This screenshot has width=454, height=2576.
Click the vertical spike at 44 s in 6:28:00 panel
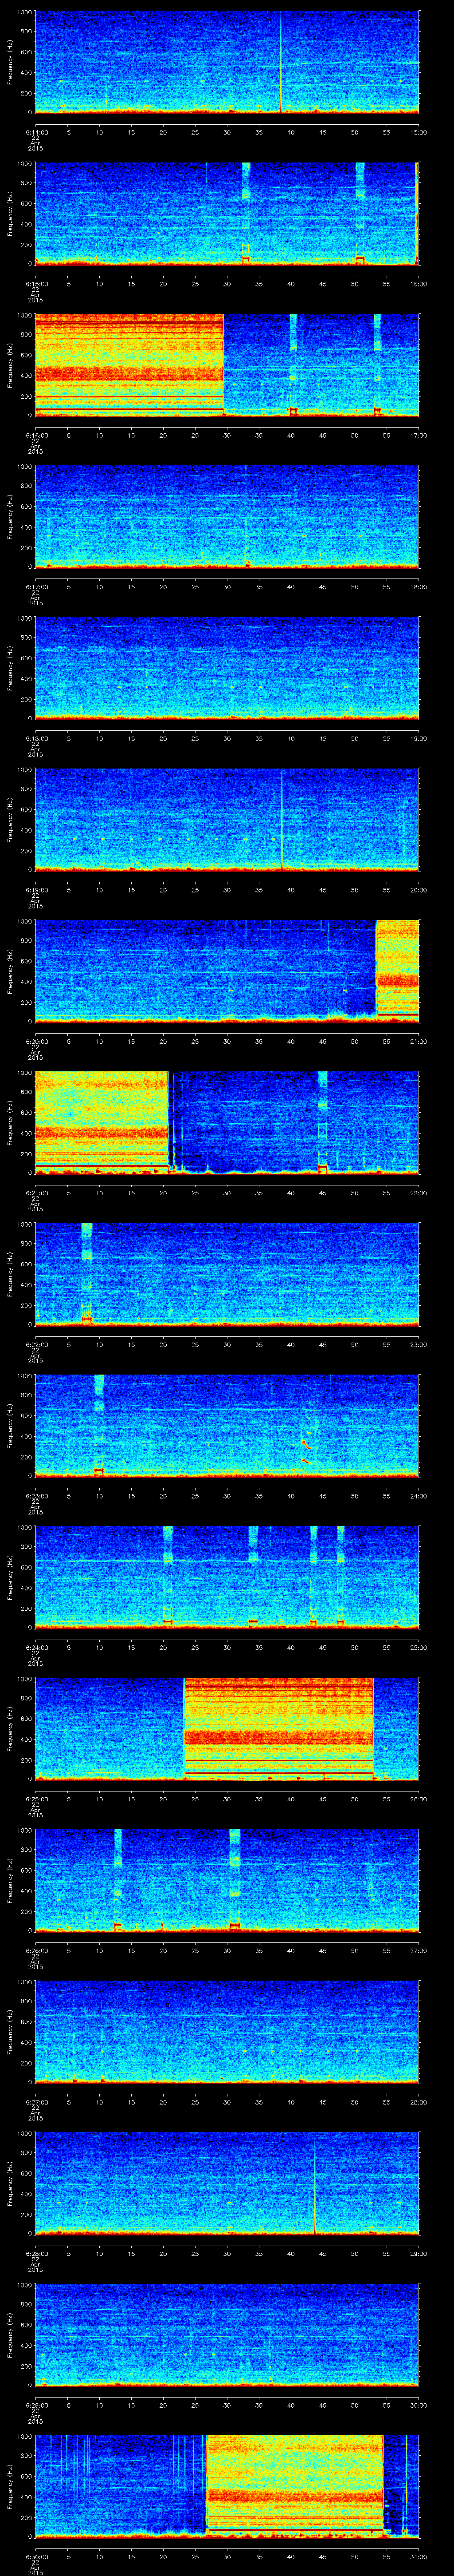pos(314,2184)
